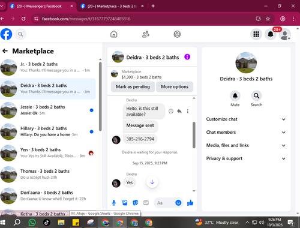Open File Explorer from the taskbar
Viewport: 300px width, 228px height.
(61, 223)
